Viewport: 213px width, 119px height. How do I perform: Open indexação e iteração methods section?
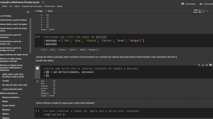point(11,60)
